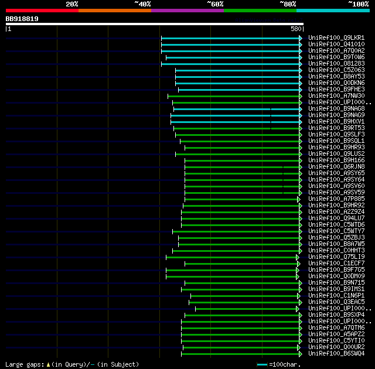Select the UniRef100_B8A7W5 hit
Screen dimensions: 375x369
pos(336,244)
